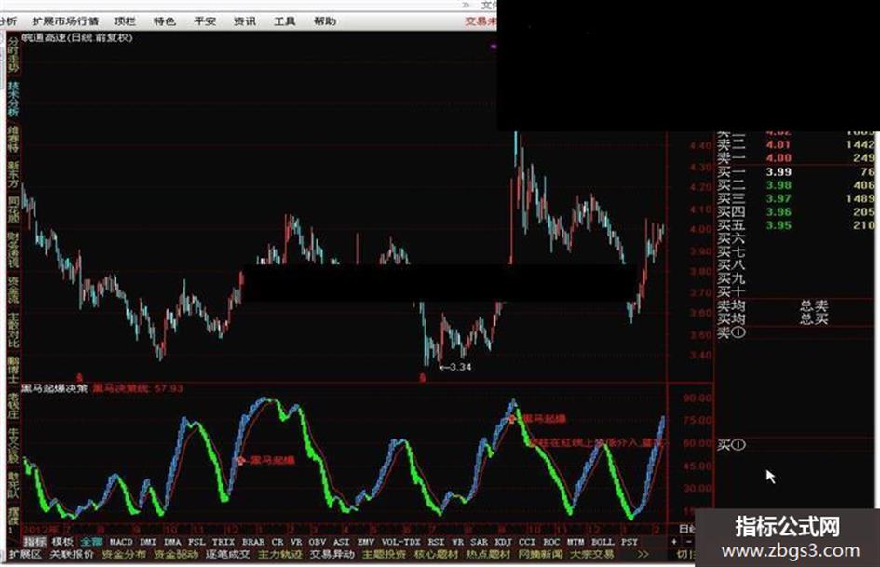The width and height of the screenshot is (880, 567).
Task: Show 全部 indicators
Action: pyautogui.click(x=91, y=542)
